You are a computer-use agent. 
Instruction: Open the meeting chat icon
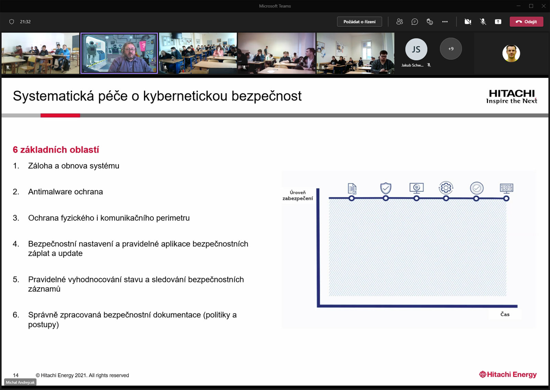pos(415,22)
